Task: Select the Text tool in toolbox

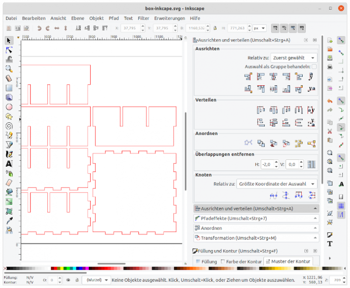Action: [x=9, y=164]
